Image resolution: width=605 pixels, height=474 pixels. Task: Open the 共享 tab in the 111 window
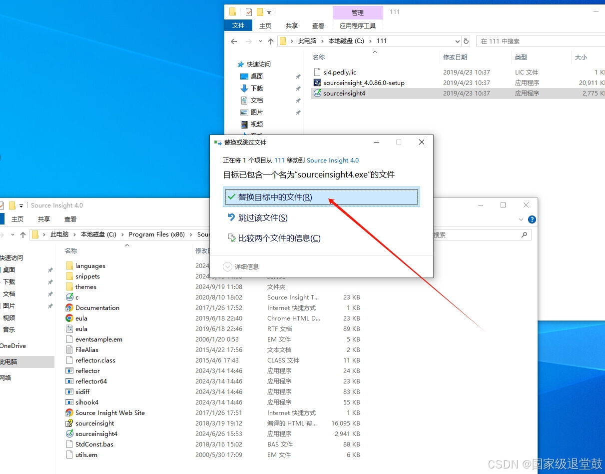[x=292, y=25]
